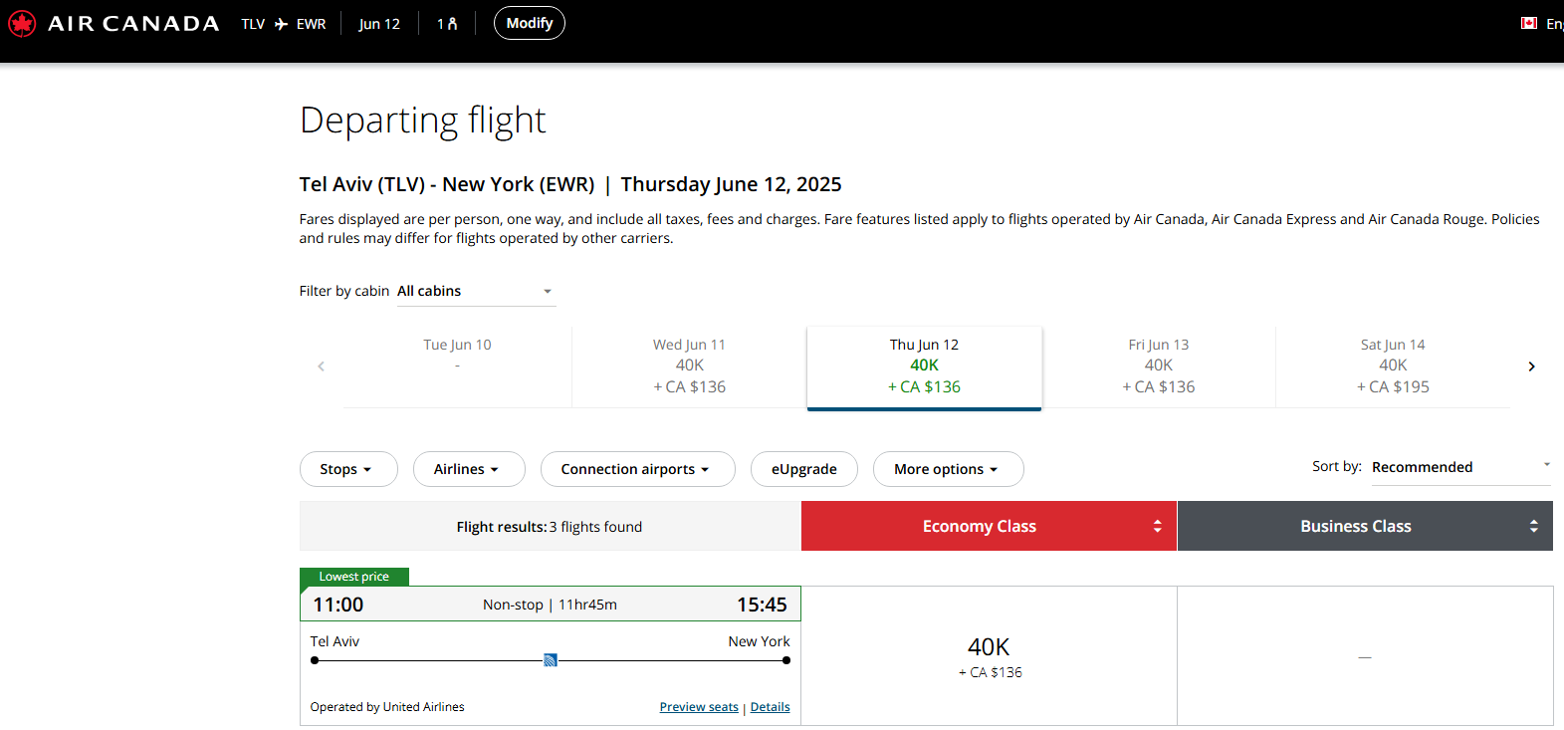Click the Economy Class column header
Screen dimensions: 1564x730
click(989, 526)
